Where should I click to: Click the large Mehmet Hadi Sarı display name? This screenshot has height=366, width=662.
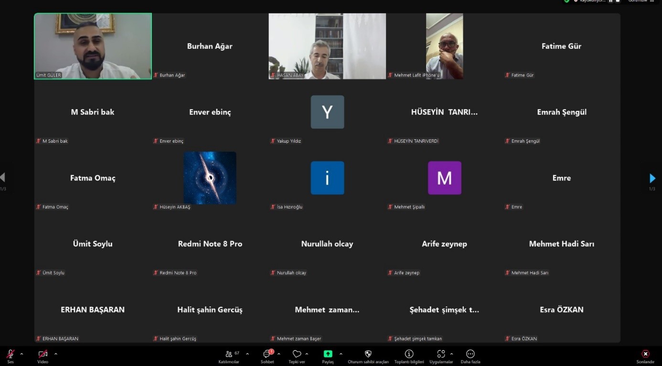pos(561,244)
